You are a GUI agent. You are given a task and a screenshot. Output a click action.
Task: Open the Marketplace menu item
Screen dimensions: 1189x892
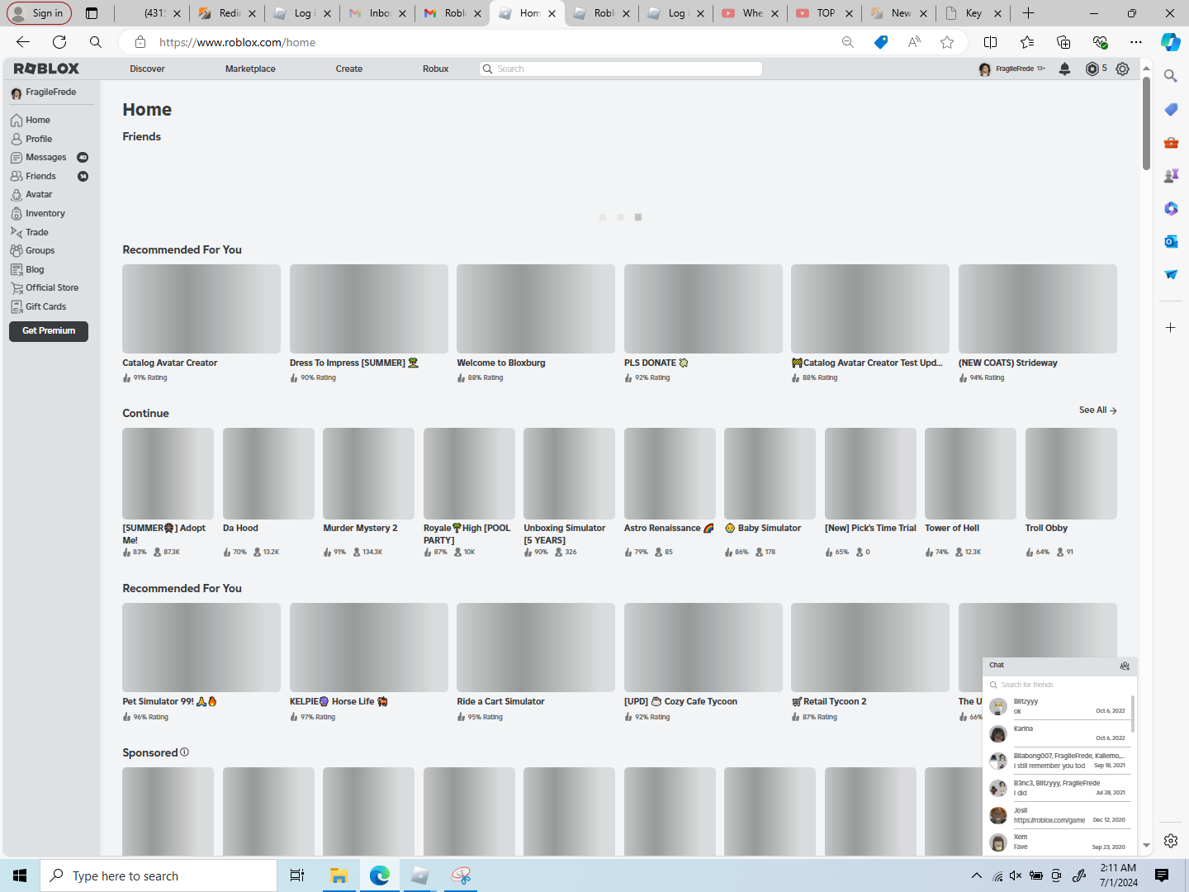[250, 69]
